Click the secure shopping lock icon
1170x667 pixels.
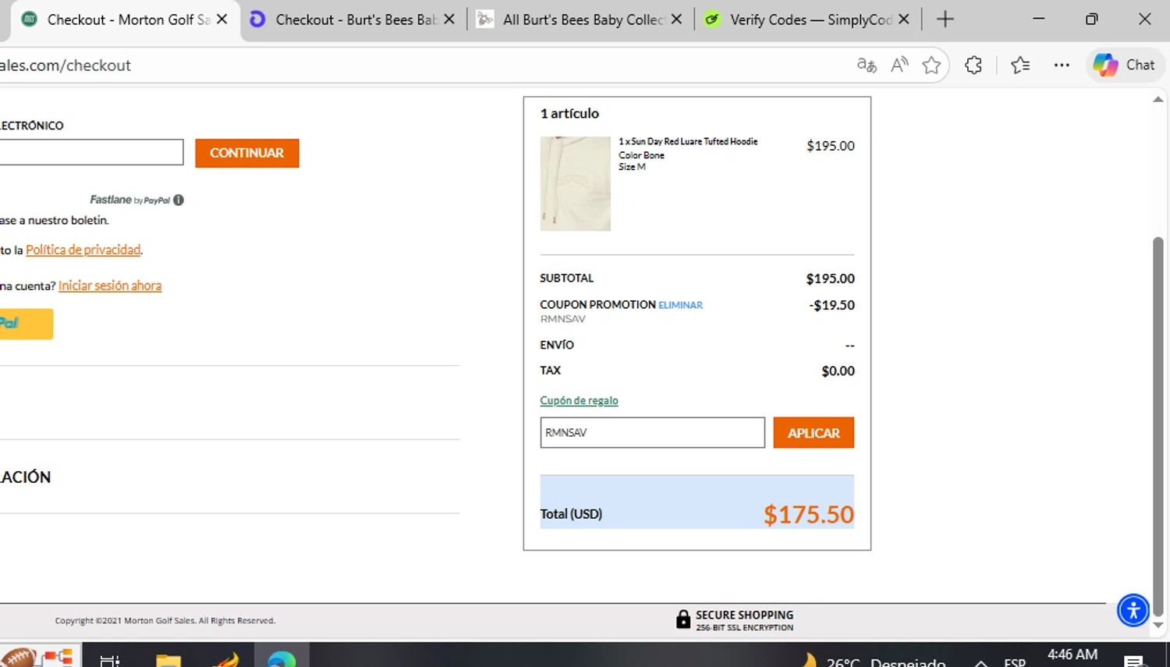point(683,619)
